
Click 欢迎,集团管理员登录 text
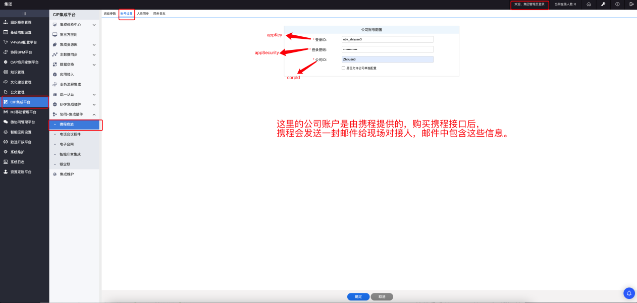point(529,4)
